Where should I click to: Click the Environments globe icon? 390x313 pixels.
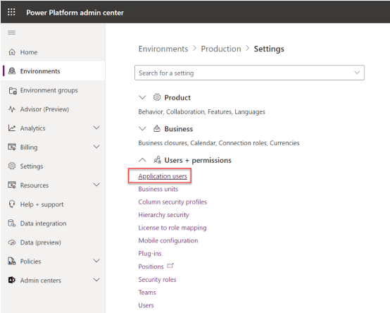pos(12,71)
